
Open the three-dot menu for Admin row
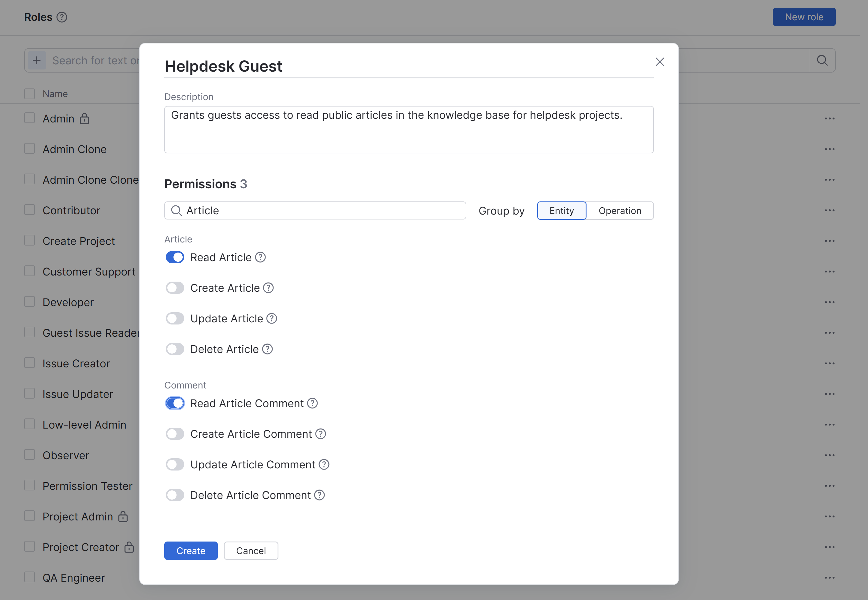(x=830, y=118)
